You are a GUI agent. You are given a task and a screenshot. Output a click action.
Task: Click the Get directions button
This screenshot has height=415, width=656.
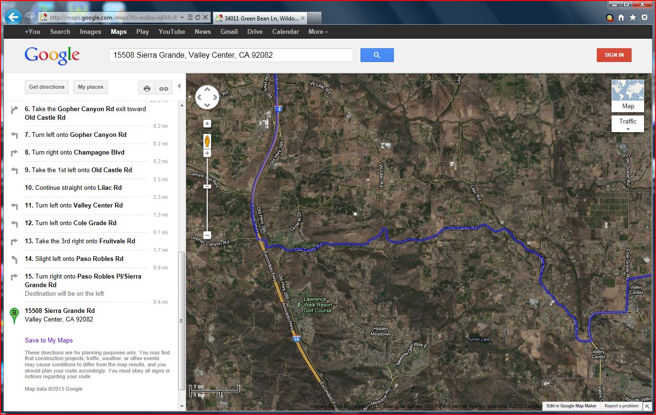point(47,87)
